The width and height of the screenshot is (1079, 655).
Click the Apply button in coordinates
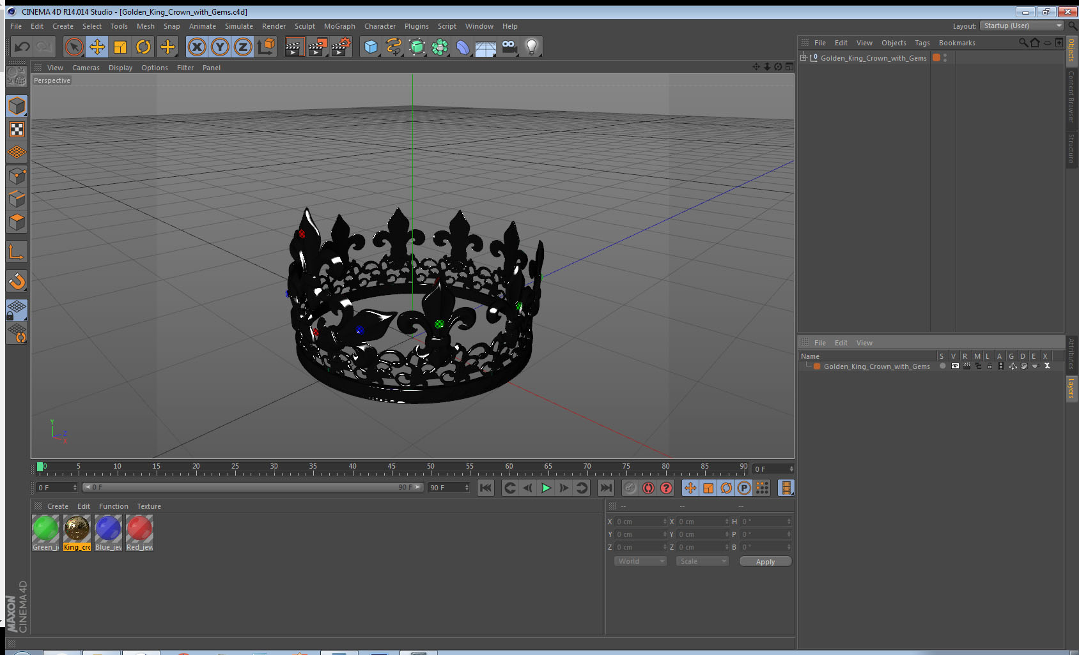tap(765, 562)
